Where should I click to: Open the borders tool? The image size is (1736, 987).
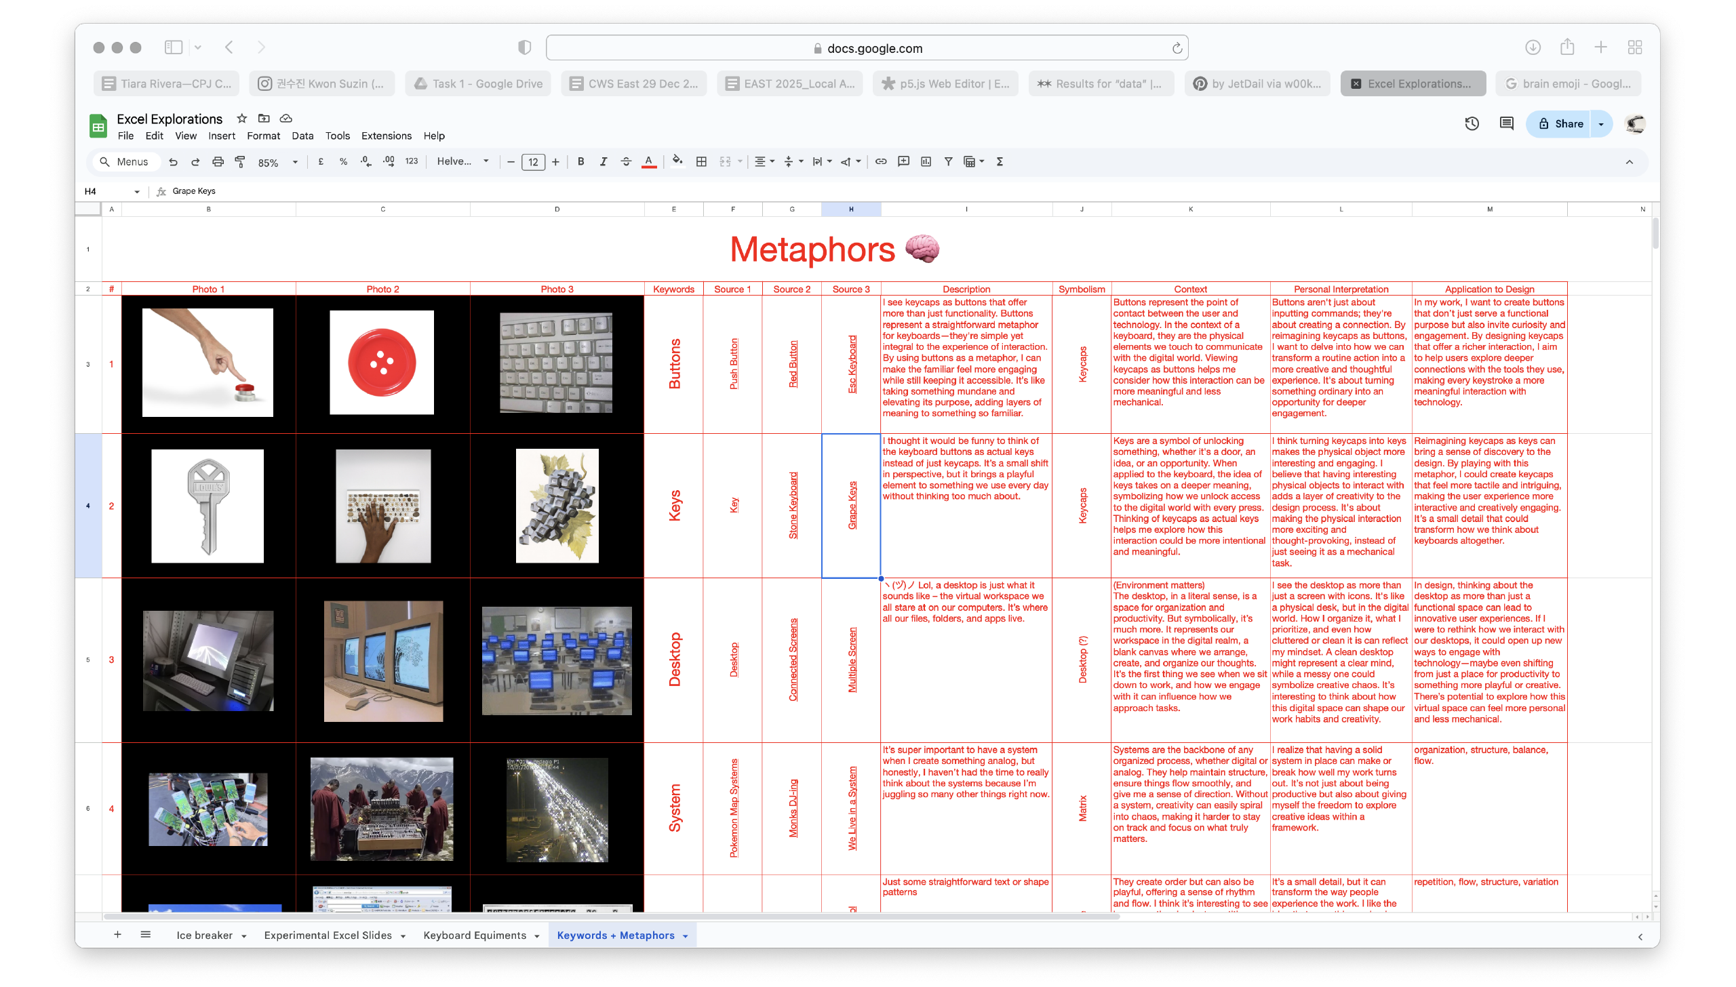[702, 162]
